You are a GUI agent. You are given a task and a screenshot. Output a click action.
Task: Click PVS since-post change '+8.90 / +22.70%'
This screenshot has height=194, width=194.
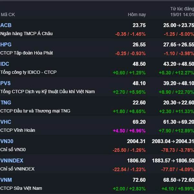(177, 92)
